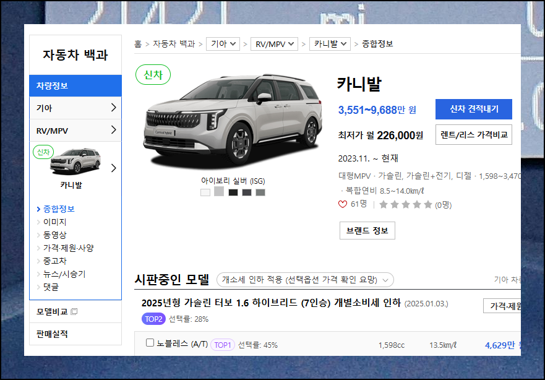Viewport: 545px width, 380px height.
Task: Open 중고차 in the sidebar menu
Action: [x=54, y=261]
